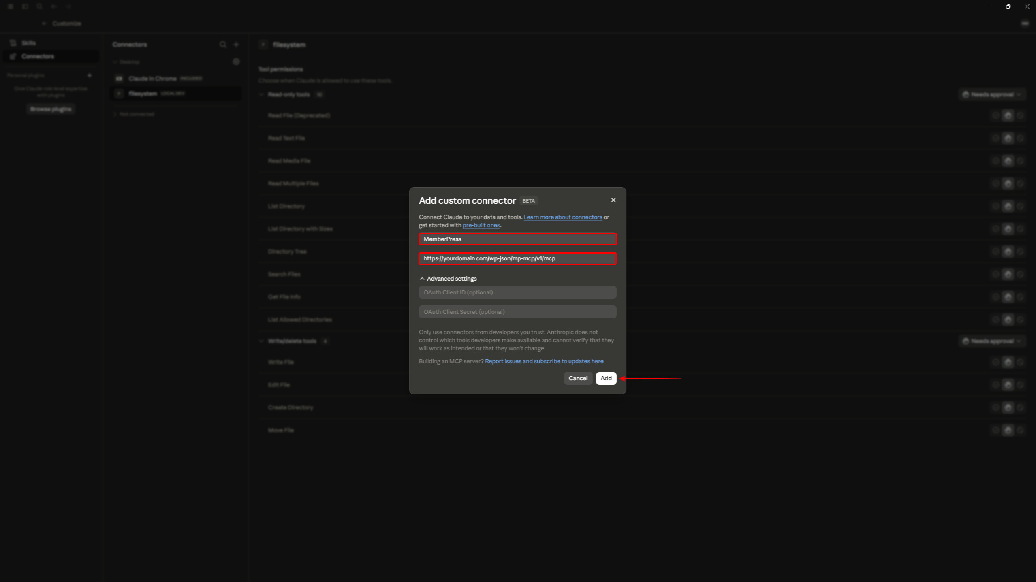Toggle the sidebar panel icon in title bar
Viewport: 1036px width, 582px height.
tap(25, 6)
